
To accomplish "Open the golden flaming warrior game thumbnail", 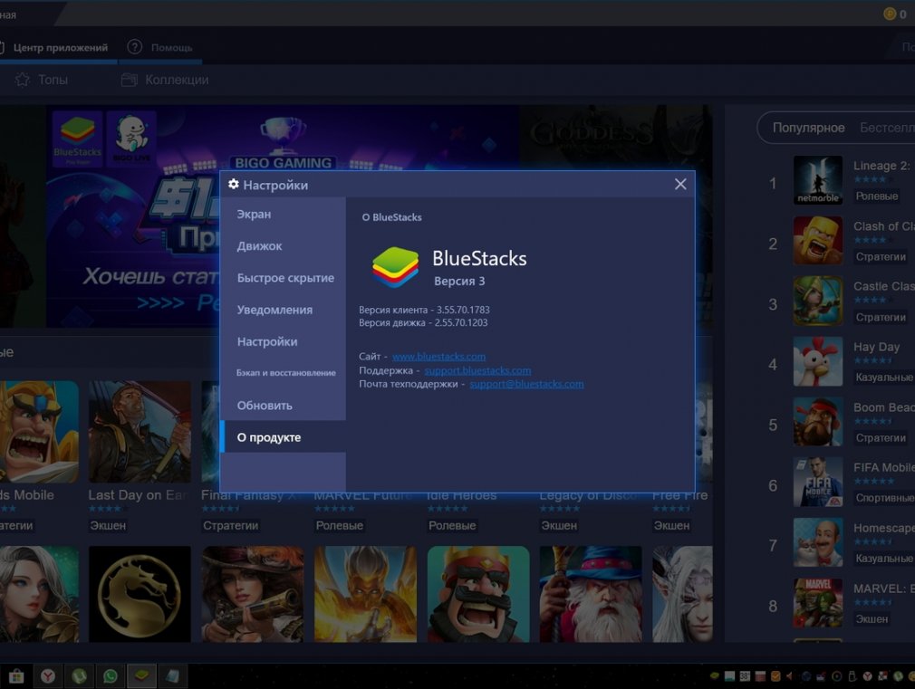I will click(365, 594).
